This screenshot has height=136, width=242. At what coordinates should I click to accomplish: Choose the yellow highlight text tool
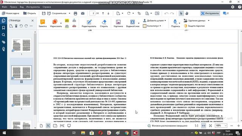67,20
